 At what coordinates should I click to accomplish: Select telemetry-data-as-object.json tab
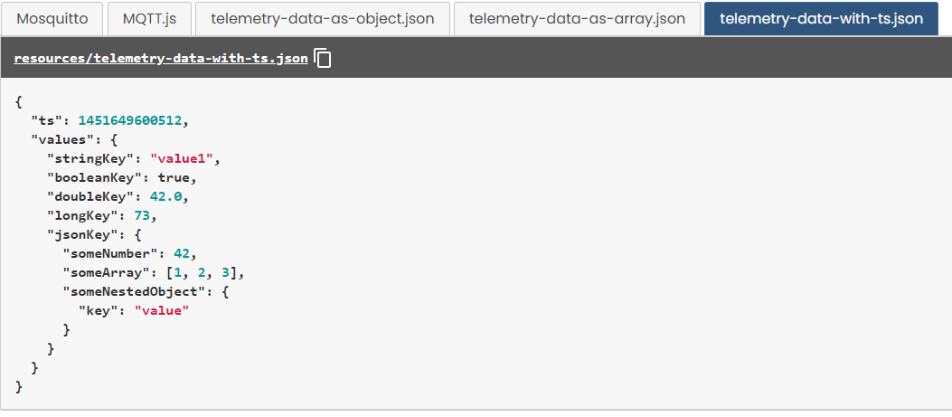point(322,18)
